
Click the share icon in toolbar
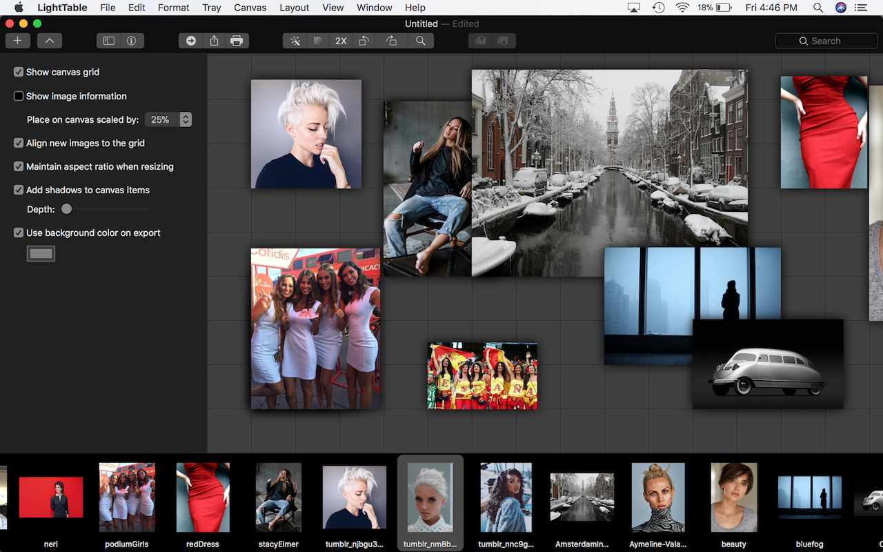click(214, 41)
